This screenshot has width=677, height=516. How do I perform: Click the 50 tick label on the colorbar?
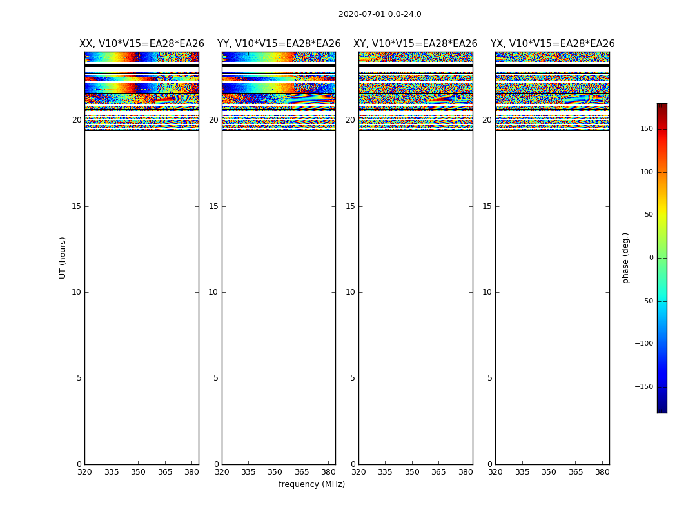coord(649,215)
